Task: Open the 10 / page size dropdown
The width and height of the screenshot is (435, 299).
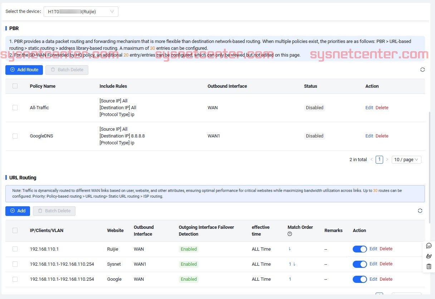Action: 406,160
